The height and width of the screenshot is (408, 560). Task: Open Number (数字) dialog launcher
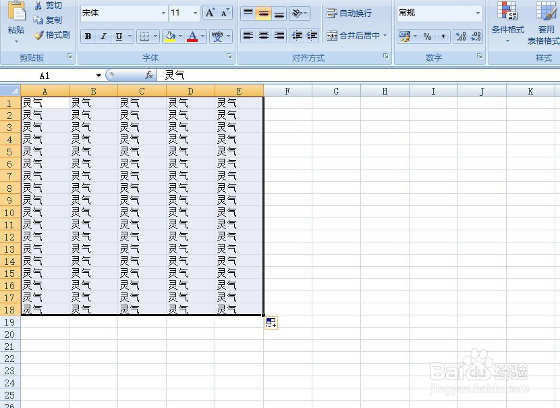point(479,56)
